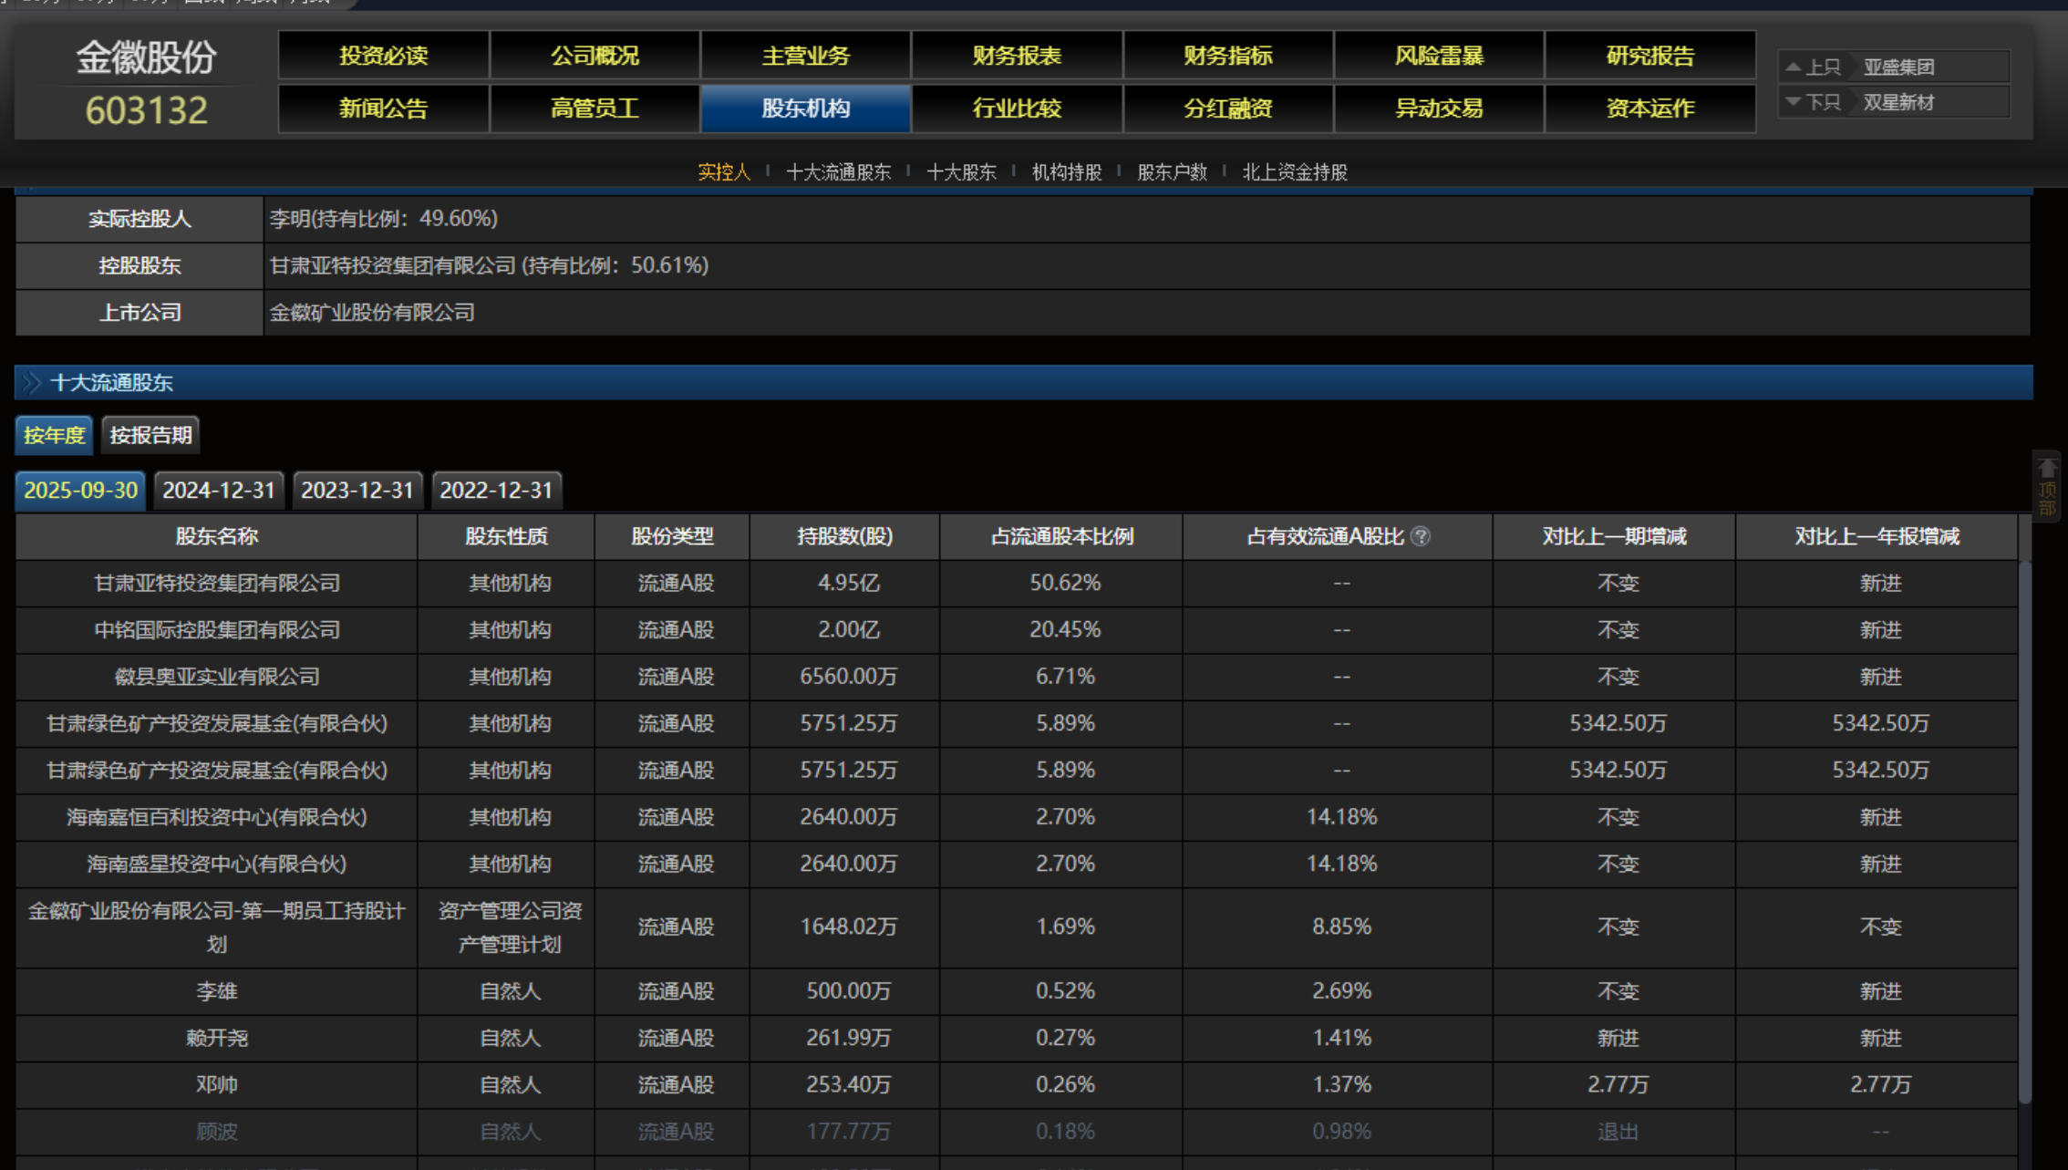Click the up-arrow 上只 previous stock icon
This screenshot has width=2068, height=1170.
point(1793,67)
